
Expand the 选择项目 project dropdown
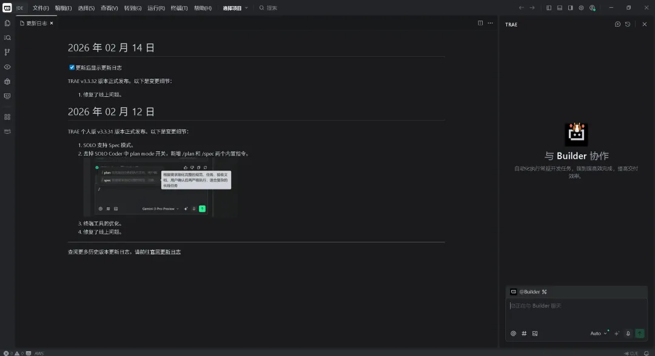point(235,8)
